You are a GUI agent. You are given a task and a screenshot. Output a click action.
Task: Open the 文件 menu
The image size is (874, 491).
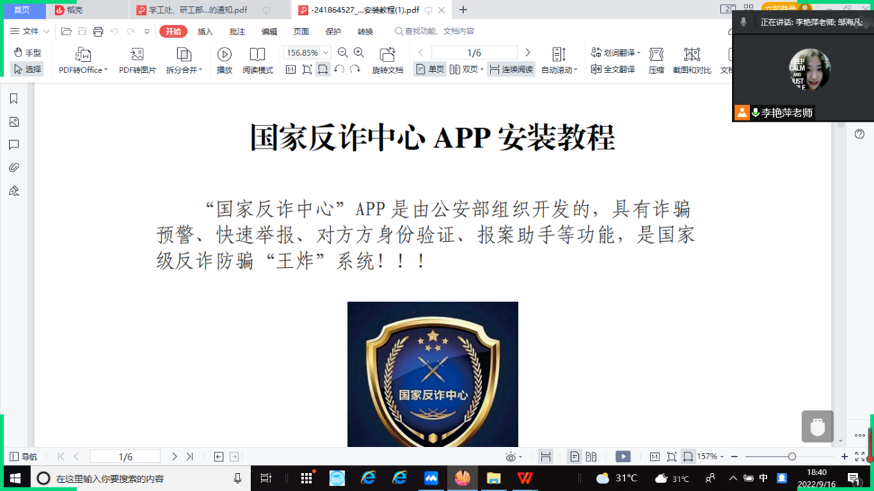pos(25,31)
